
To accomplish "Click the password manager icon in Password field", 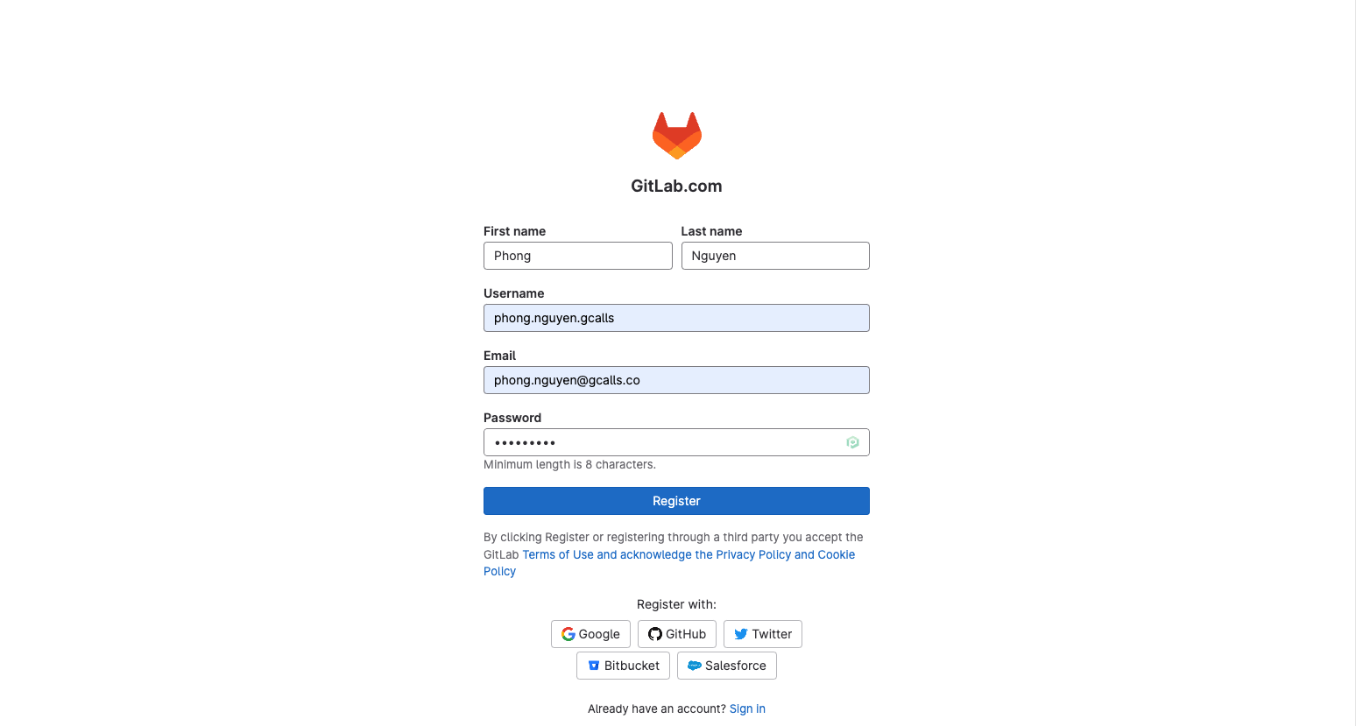I will pos(852,442).
